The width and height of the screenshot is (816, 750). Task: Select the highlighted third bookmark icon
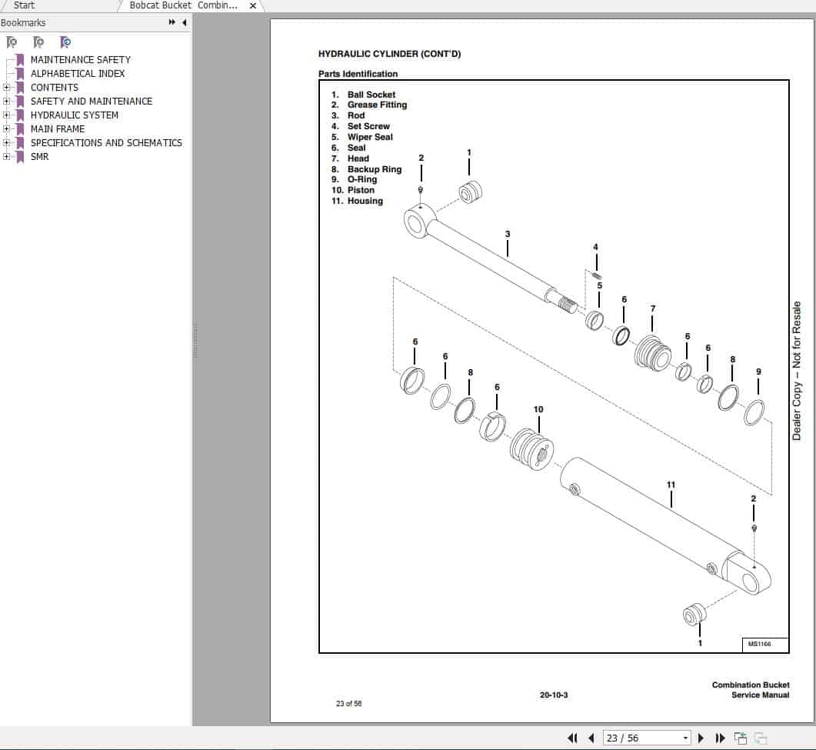66,42
